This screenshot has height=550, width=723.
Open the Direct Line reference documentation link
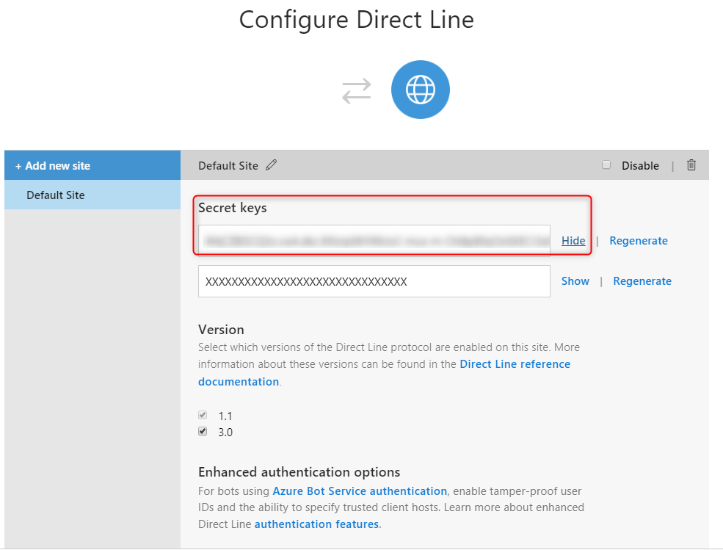(515, 364)
